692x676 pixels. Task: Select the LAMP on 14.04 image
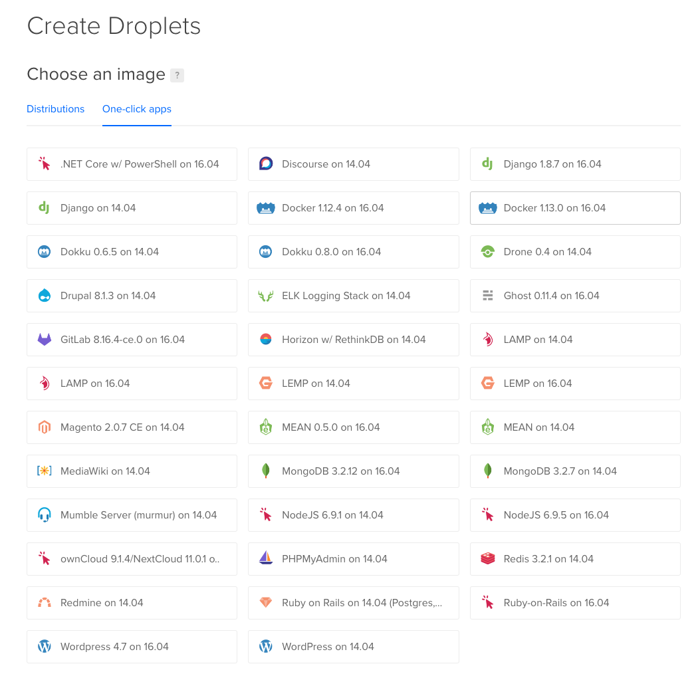[x=575, y=340]
